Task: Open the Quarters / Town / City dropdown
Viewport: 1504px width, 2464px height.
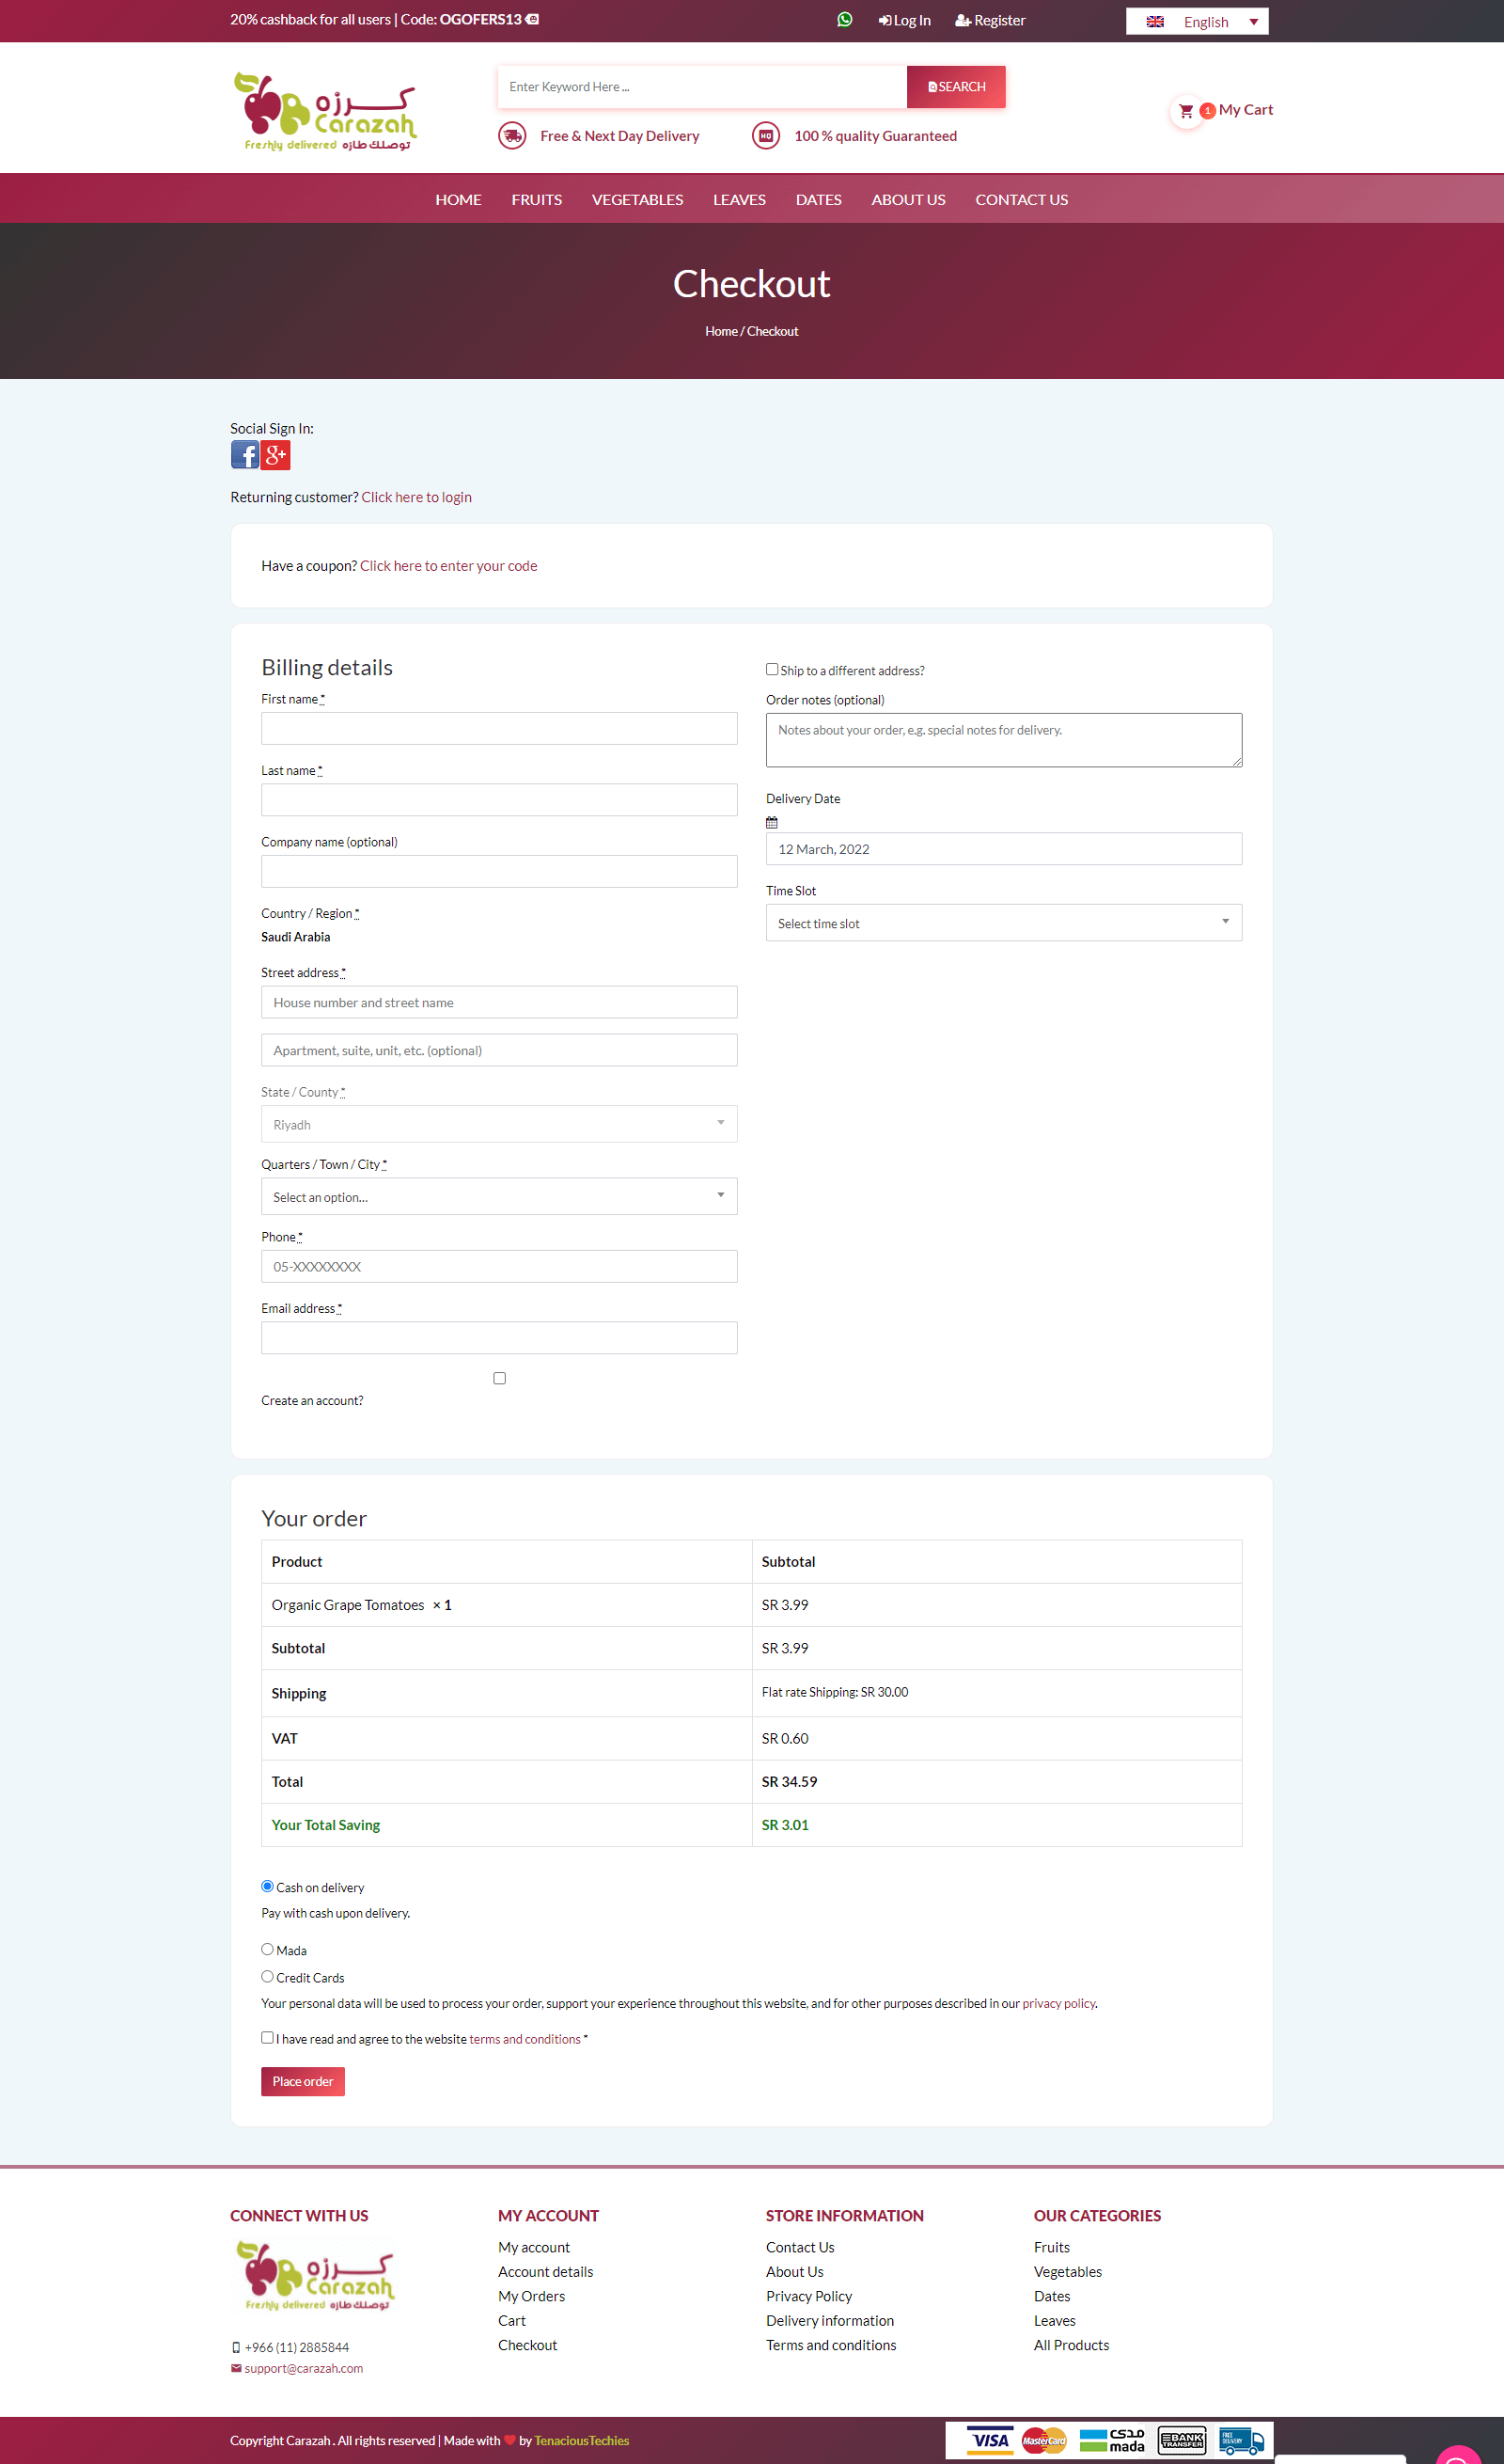Action: pyautogui.click(x=498, y=1196)
